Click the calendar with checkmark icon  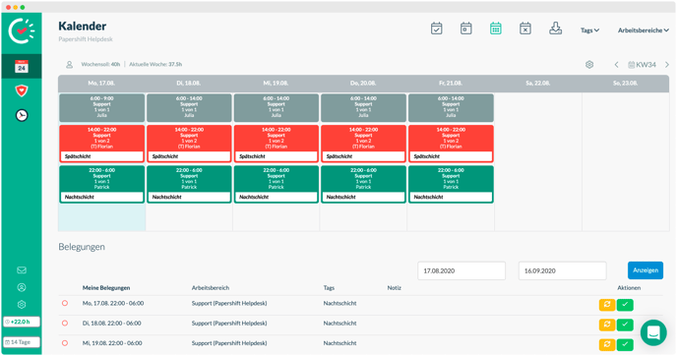click(437, 29)
